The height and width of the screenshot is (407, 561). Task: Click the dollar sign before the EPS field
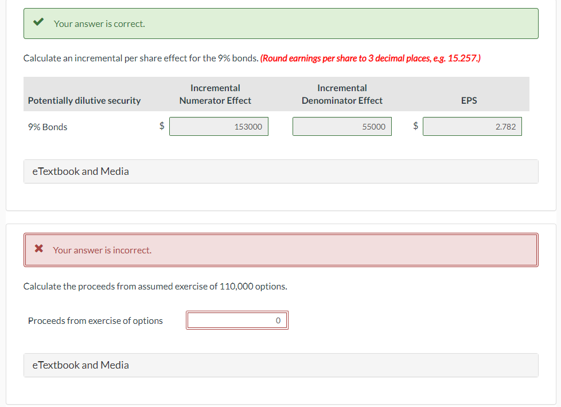click(x=415, y=126)
